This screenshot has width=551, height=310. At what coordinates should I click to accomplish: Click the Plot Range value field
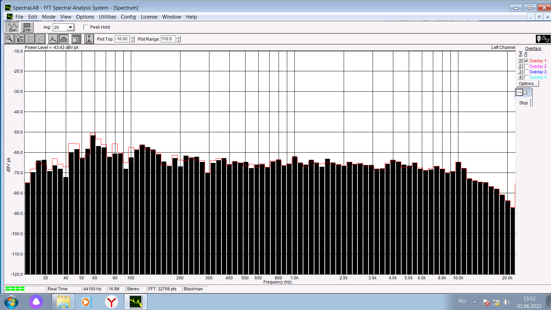[x=168, y=39]
